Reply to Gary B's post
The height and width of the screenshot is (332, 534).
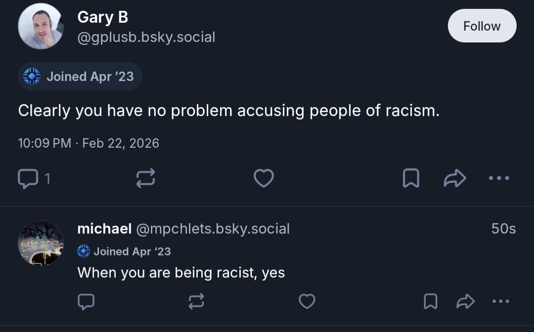coord(28,178)
